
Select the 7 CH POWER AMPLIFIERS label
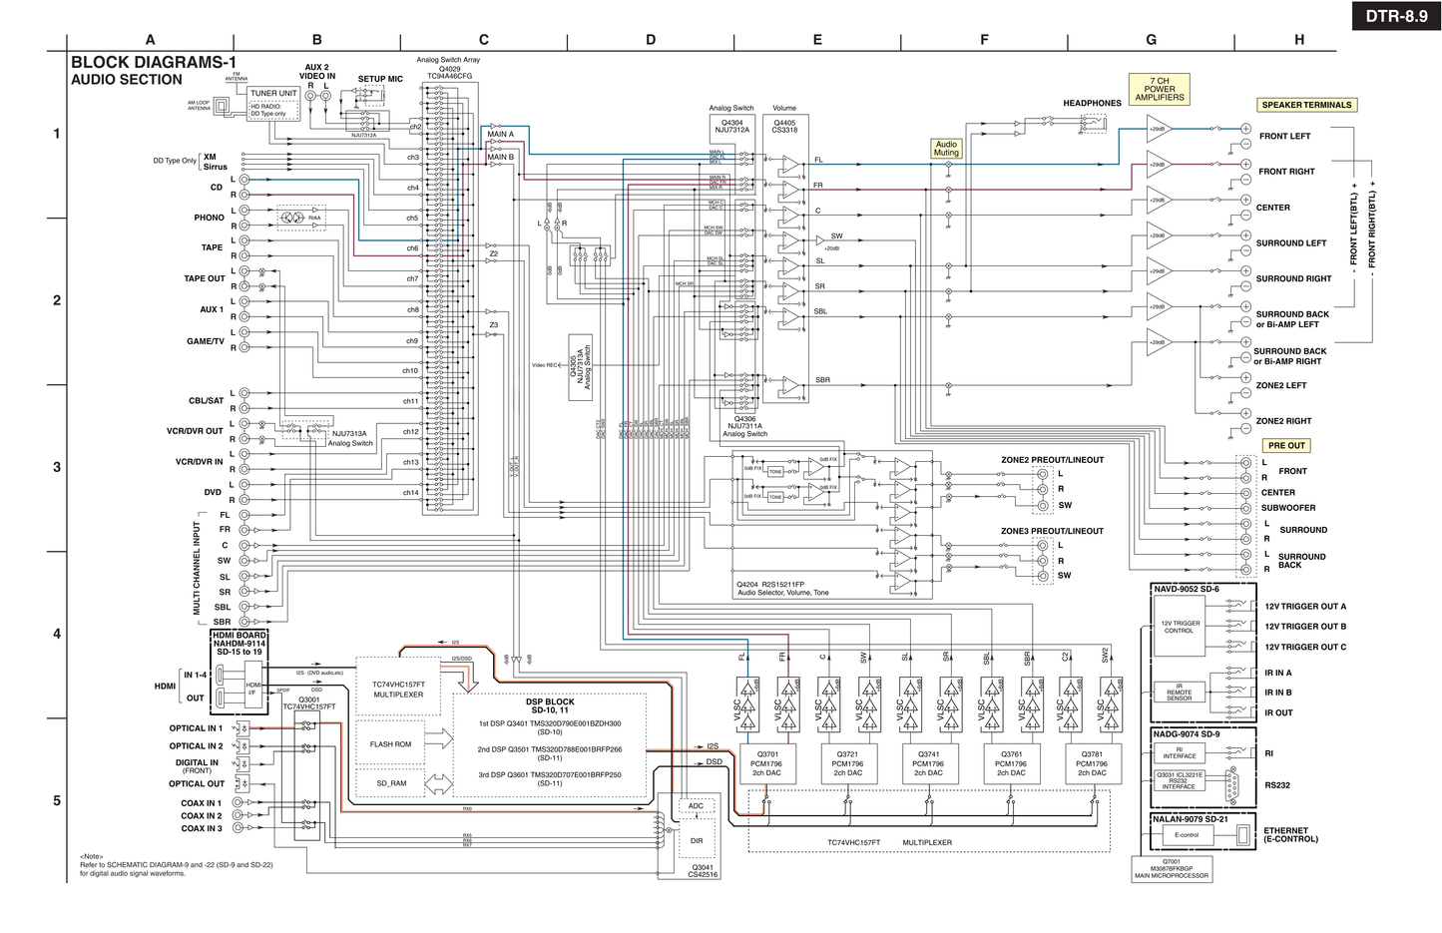click(1160, 90)
